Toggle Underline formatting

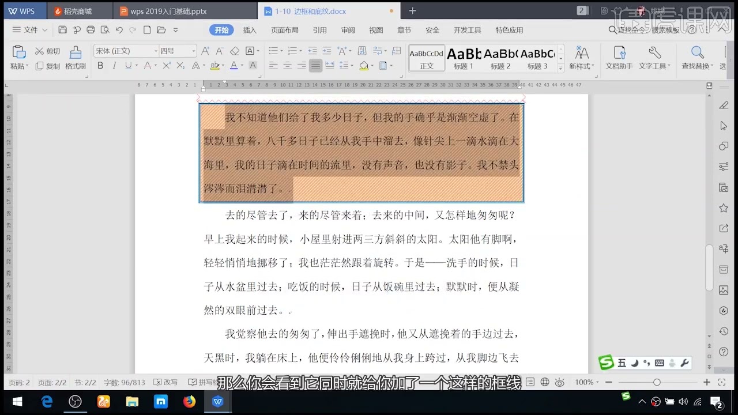click(128, 66)
